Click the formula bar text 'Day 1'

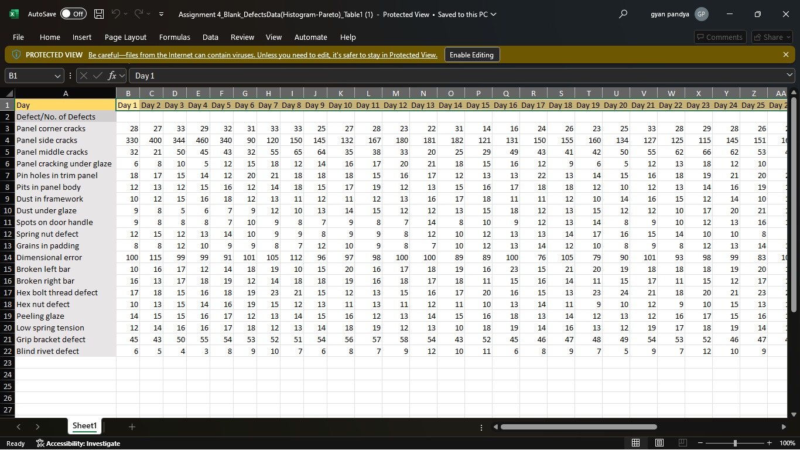pos(145,76)
